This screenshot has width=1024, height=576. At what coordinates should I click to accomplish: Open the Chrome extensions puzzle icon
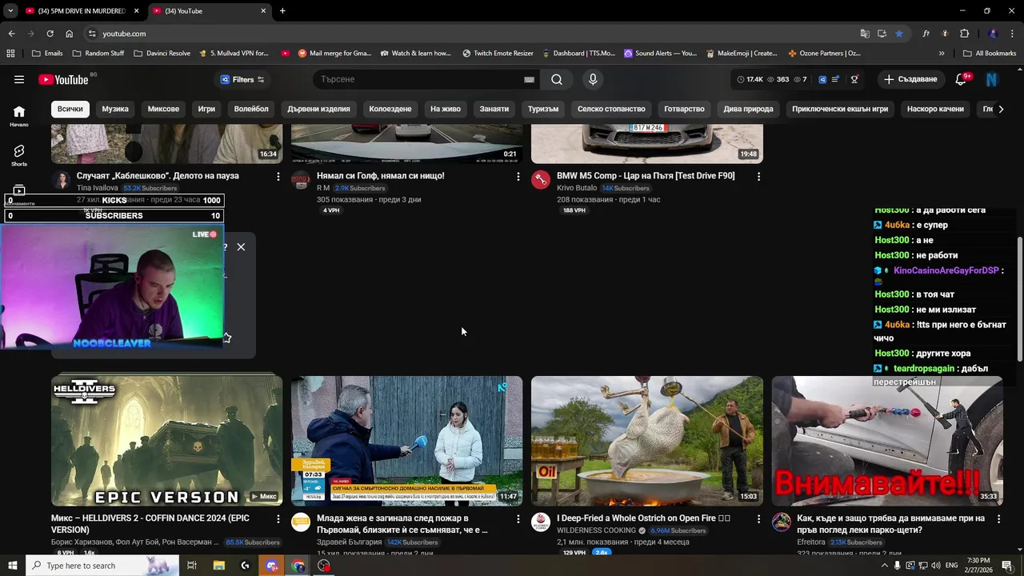click(x=964, y=34)
